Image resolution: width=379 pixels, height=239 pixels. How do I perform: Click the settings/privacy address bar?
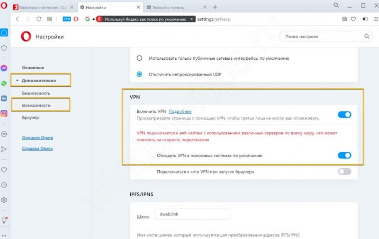pos(214,19)
